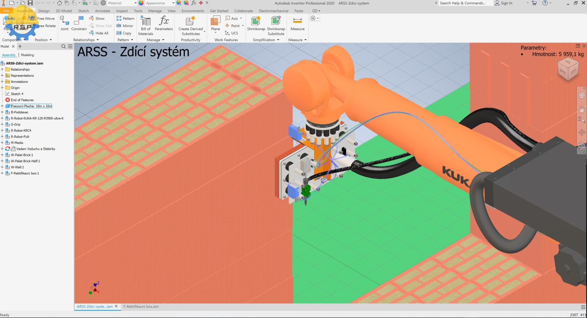Select the Constrain tool
This screenshot has width=587, height=318.
click(x=79, y=23)
